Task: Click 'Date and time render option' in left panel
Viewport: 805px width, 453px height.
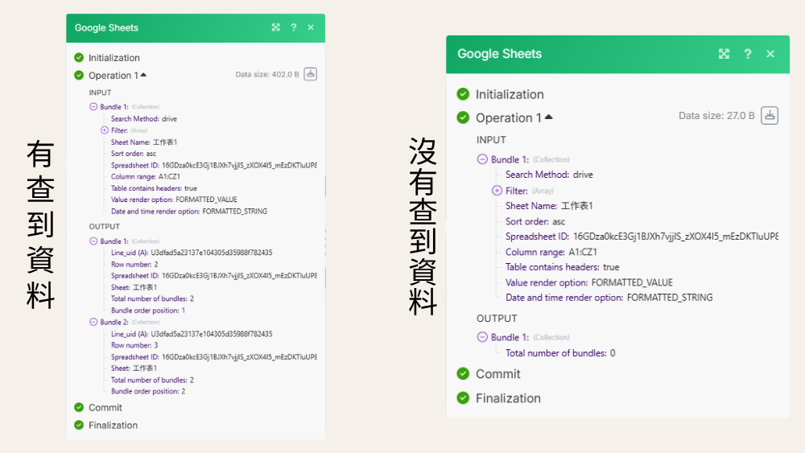Action: click(x=189, y=212)
